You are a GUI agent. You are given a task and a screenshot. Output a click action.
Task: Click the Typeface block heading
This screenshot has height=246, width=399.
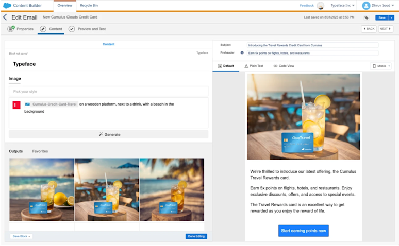(24, 64)
